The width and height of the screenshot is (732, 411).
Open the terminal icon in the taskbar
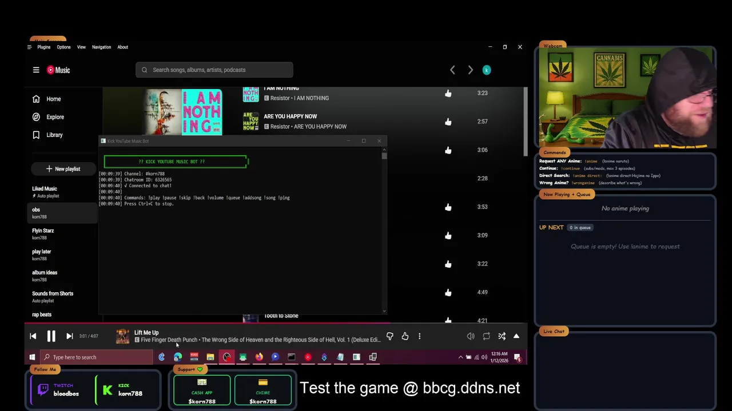click(x=291, y=357)
